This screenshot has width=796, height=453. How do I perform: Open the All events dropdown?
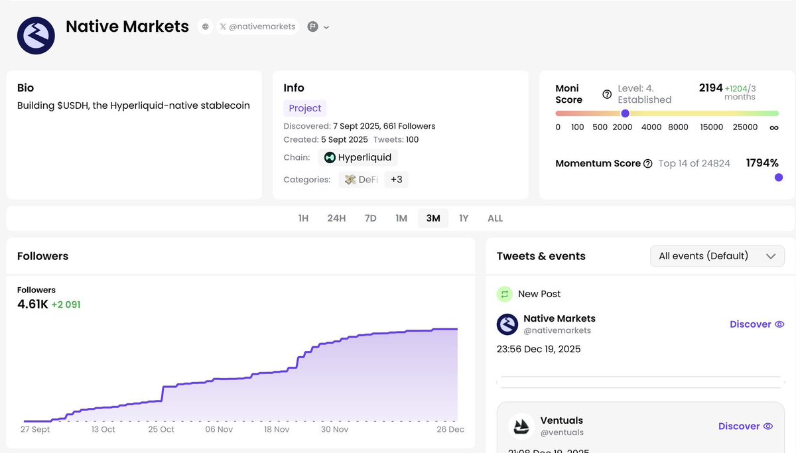[717, 255]
